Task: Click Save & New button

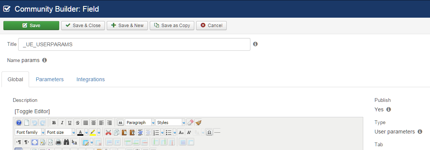Action: pos(127,26)
